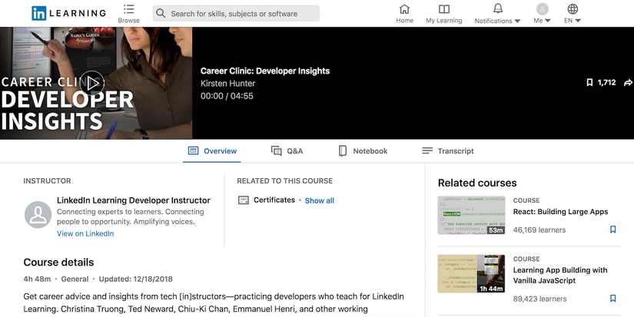Image resolution: width=634 pixels, height=317 pixels.
Task: Open Learning App Building with Vanilla JavaScript title
Action: tap(560, 276)
